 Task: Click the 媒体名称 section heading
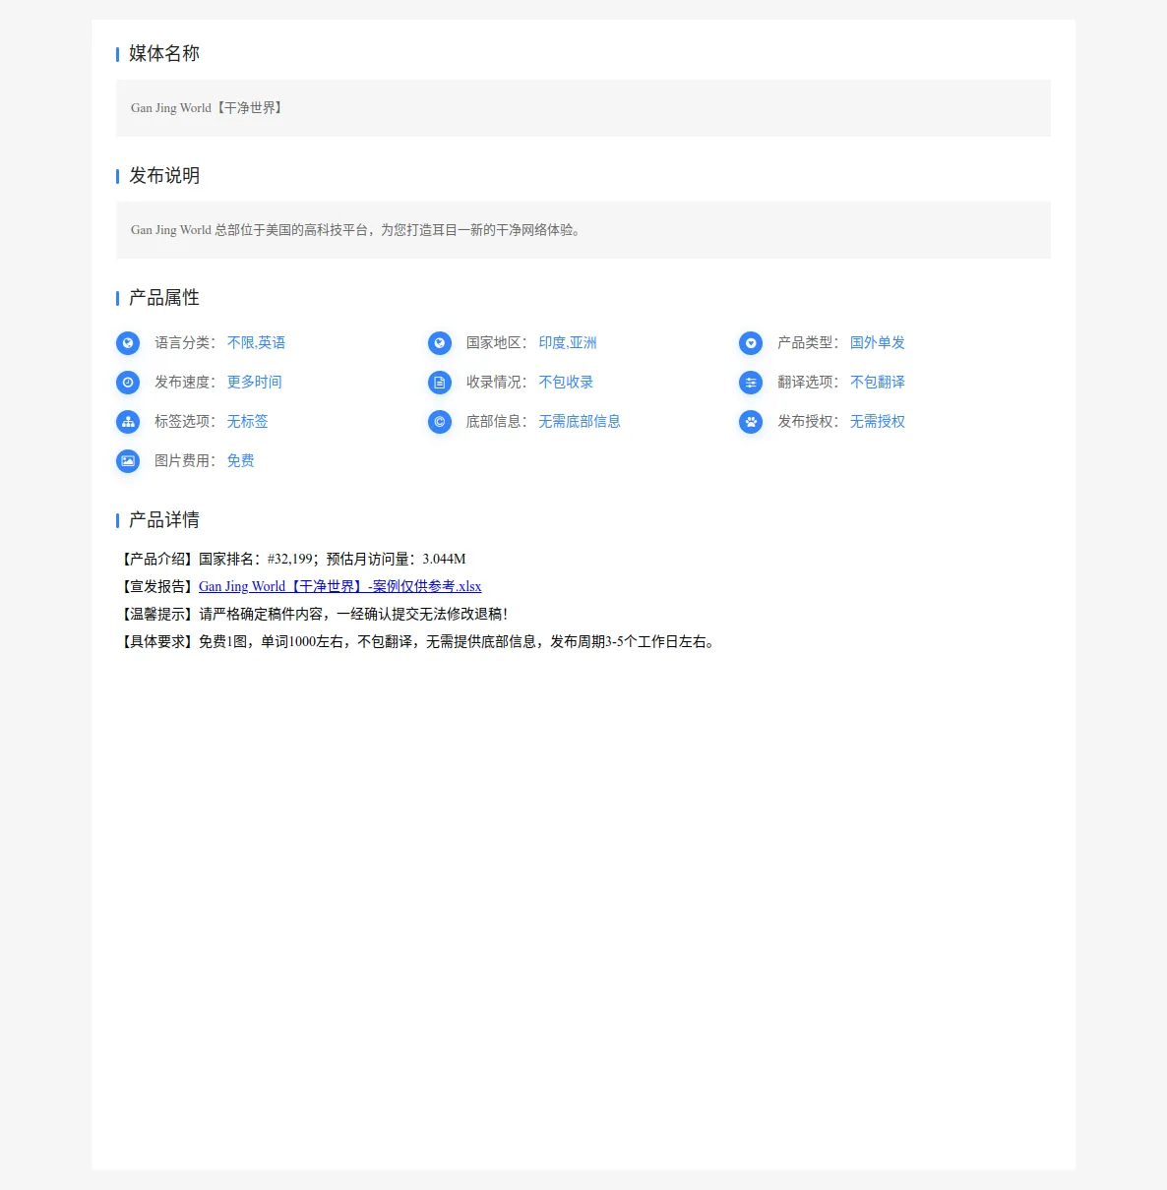[164, 53]
